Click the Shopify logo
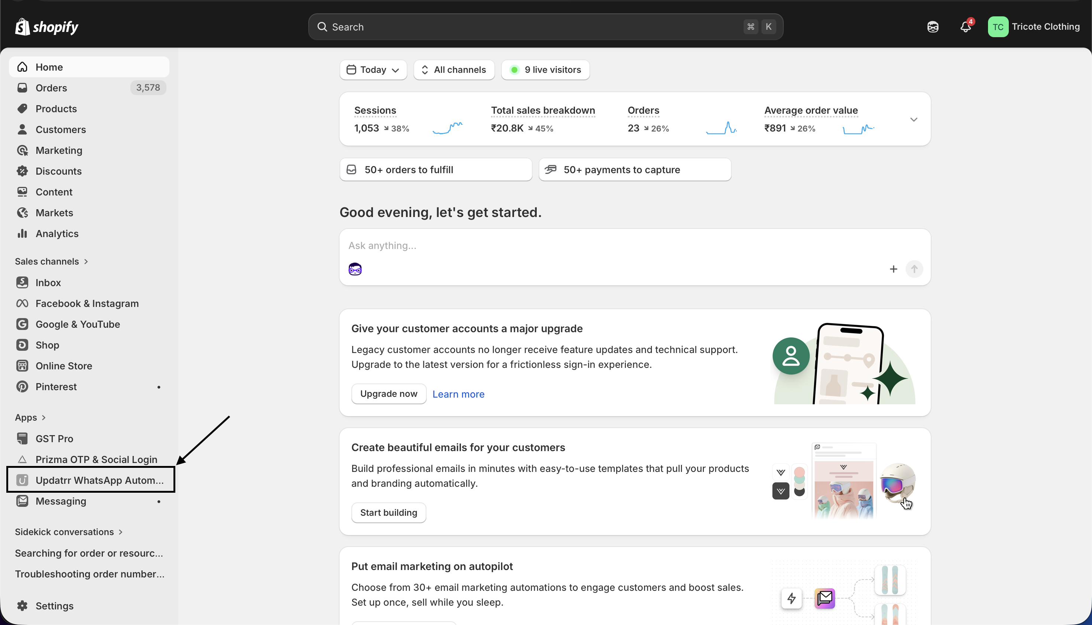 click(47, 27)
